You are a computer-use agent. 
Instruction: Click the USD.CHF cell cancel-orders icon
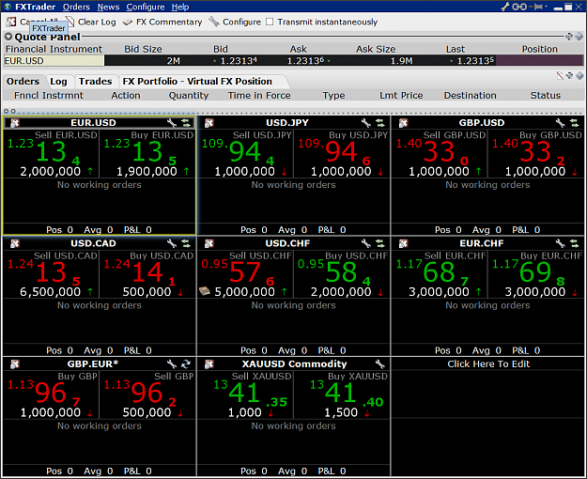coord(209,243)
